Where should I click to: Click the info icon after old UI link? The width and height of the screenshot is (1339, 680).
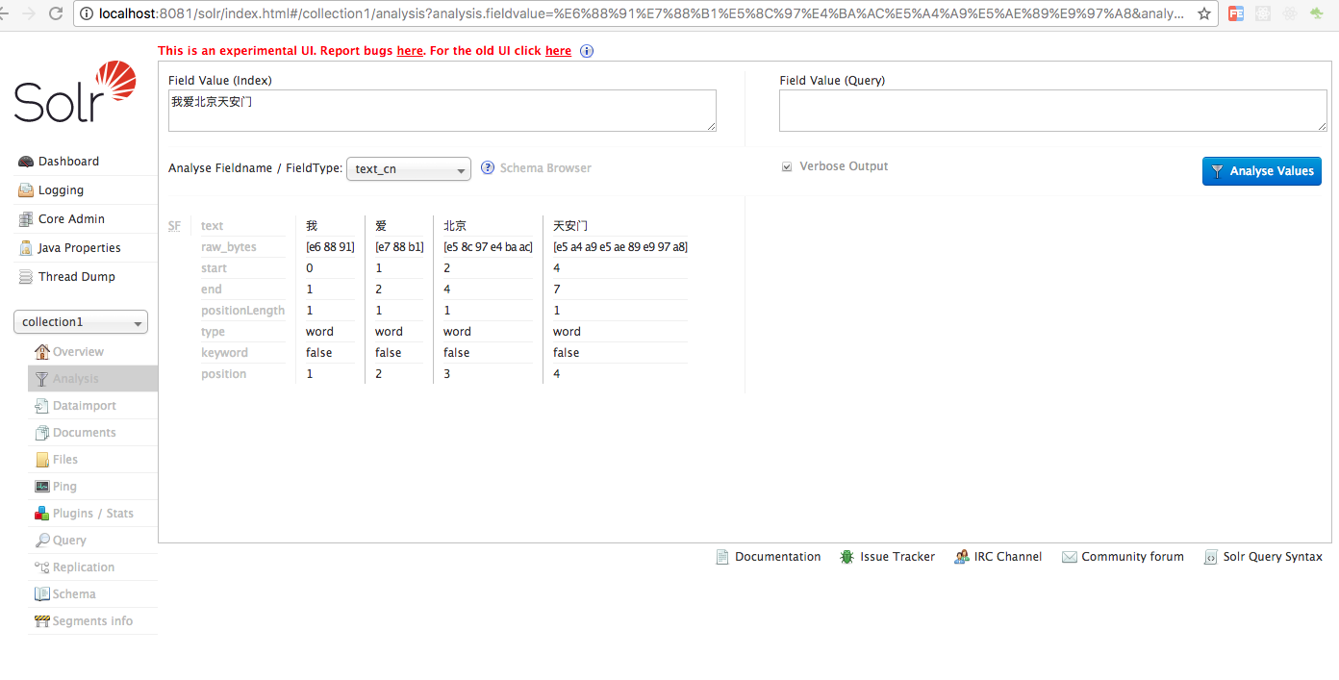pyautogui.click(x=587, y=51)
